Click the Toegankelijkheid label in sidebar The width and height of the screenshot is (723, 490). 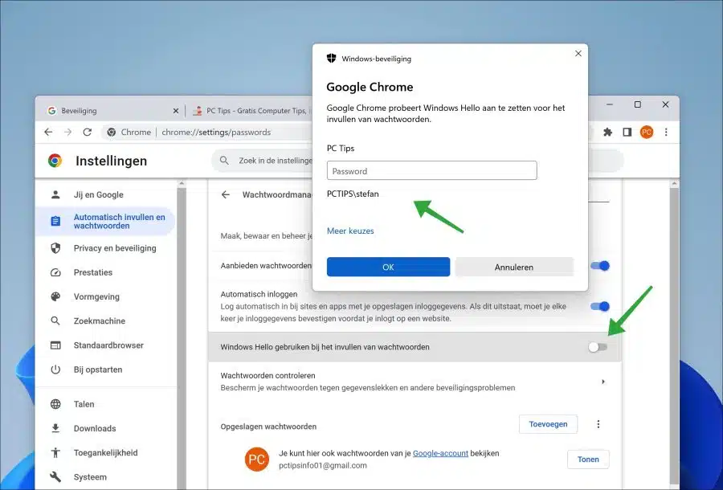click(x=105, y=453)
